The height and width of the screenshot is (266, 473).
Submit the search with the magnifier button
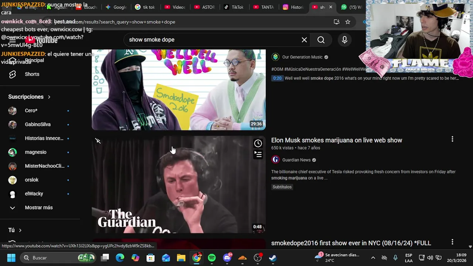pyautogui.click(x=321, y=40)
